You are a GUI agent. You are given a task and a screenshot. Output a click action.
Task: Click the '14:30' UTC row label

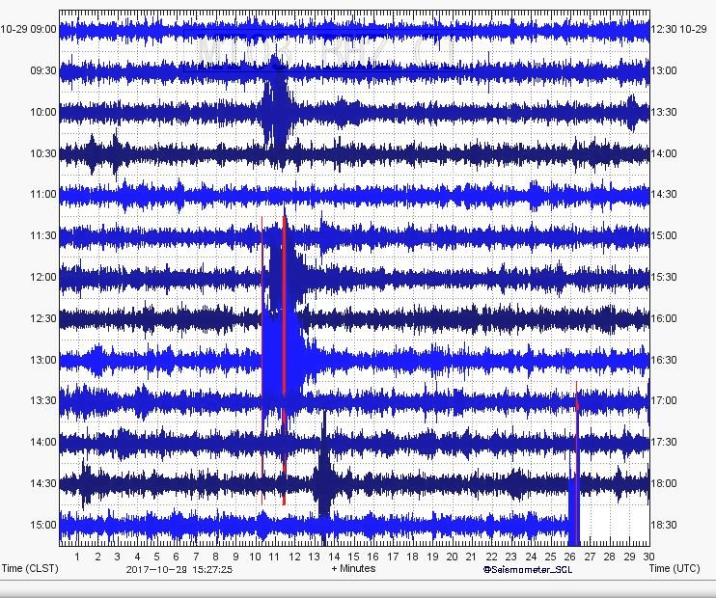(664, 195)
